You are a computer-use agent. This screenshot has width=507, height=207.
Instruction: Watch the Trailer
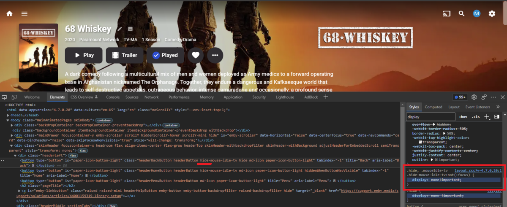coord(124,55)
